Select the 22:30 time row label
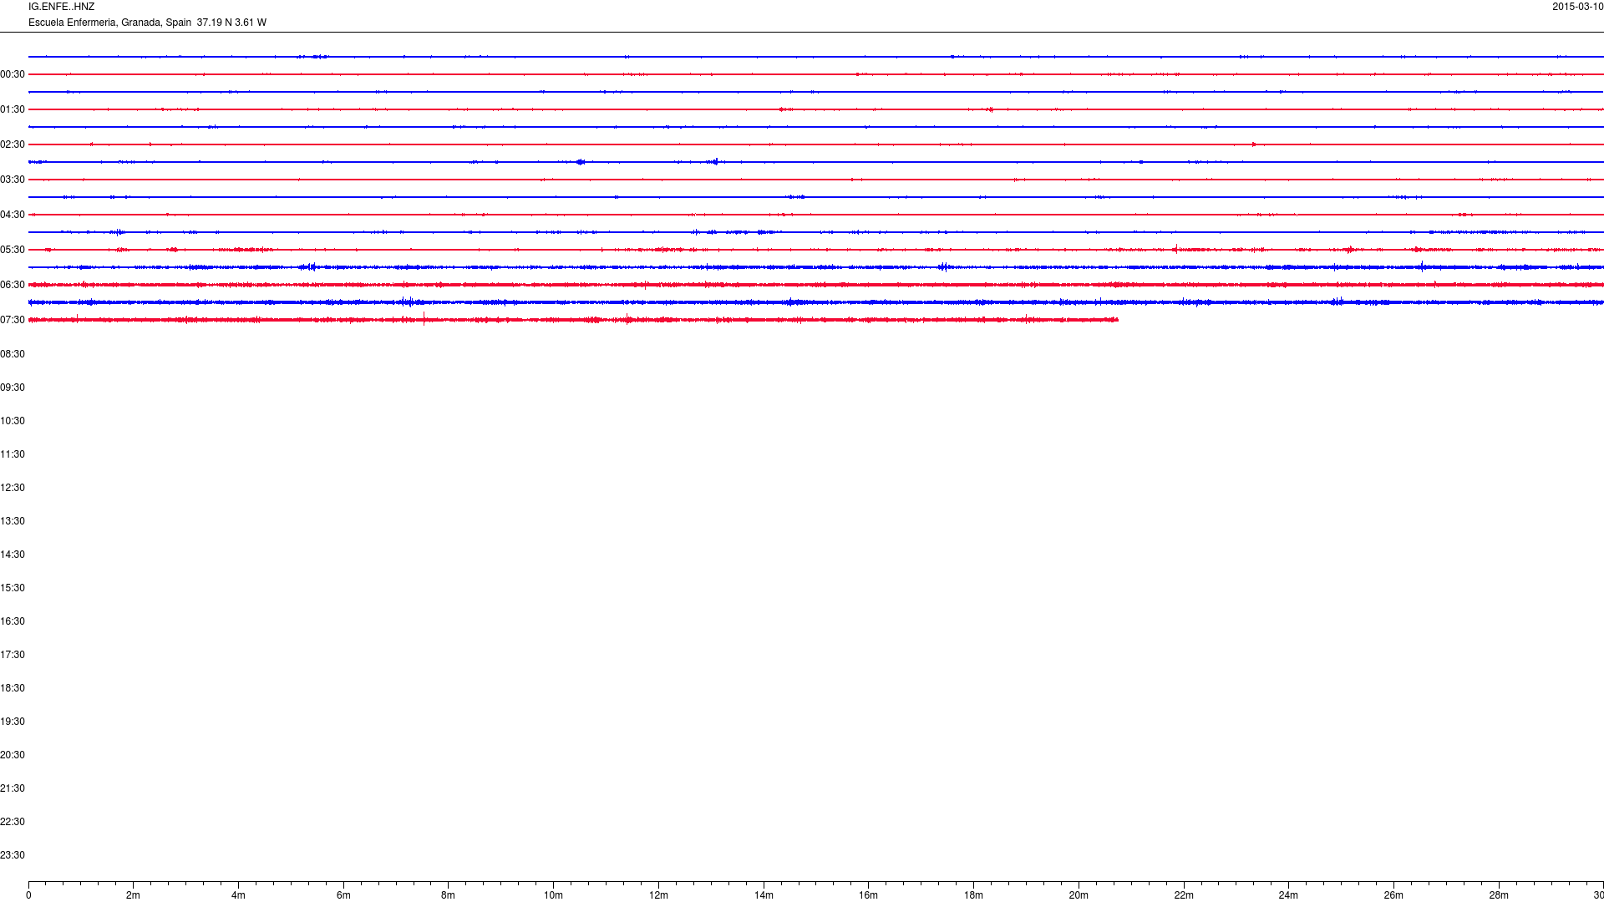1604x902 pixels. click(x=13, y=822)
